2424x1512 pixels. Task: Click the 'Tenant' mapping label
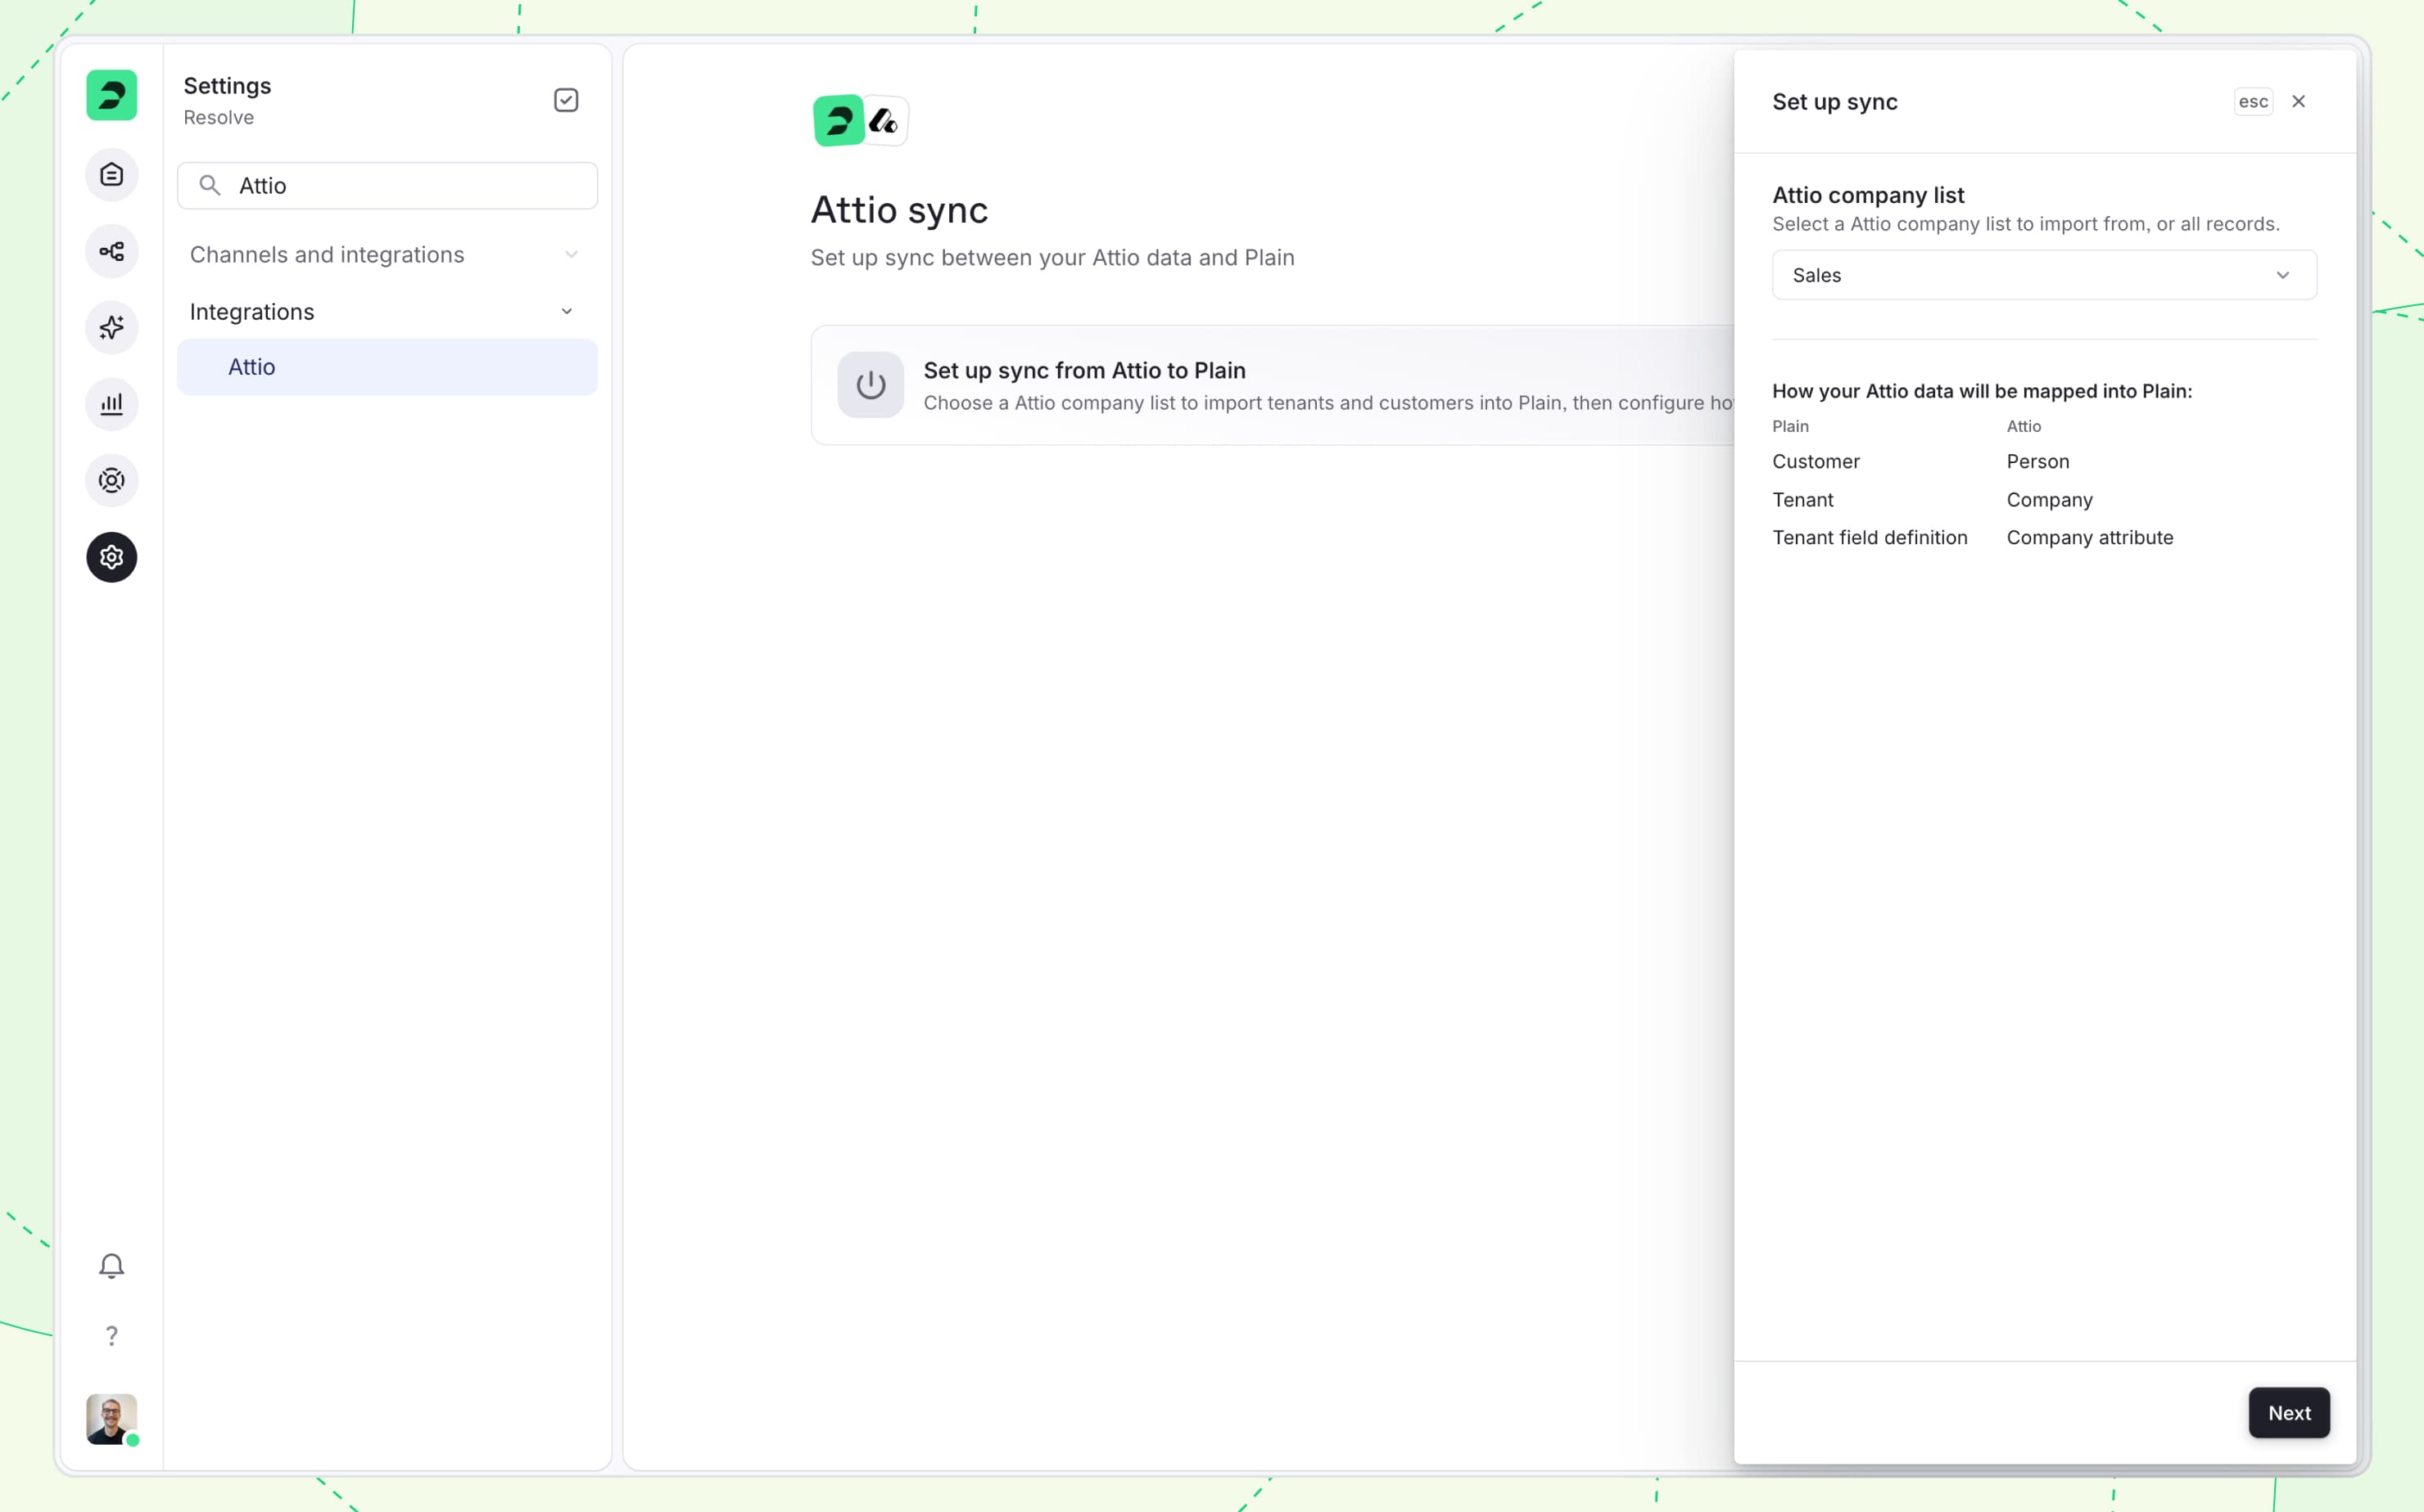pyautogui.click(x=1802, y=499)
